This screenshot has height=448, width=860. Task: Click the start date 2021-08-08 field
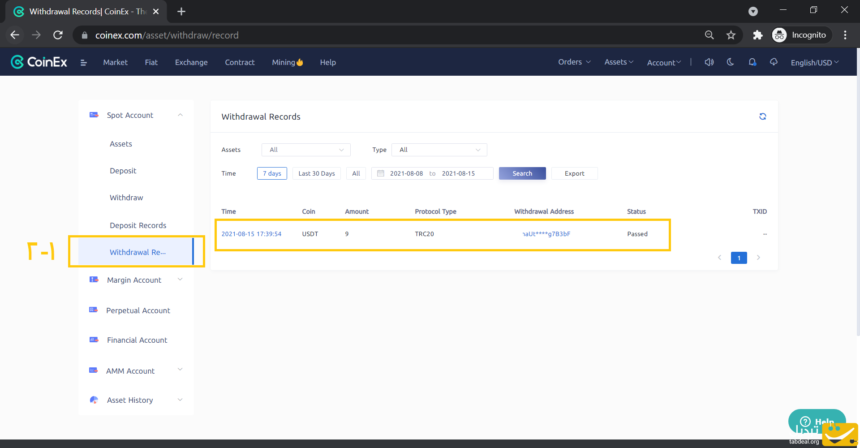[x=406, y=173]
